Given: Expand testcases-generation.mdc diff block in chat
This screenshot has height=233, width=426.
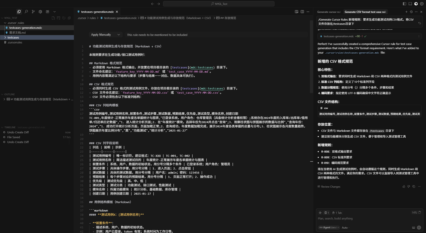Looking at the screenshot, I should click(x=419, y=36).
